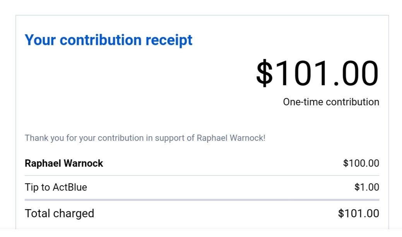Click the word 'contribution' in the blue heading

point(101,40)
